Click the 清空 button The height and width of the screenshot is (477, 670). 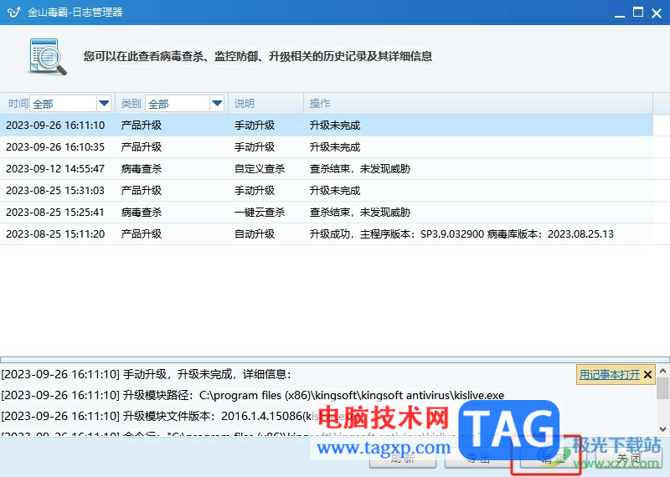pos(553,459)
